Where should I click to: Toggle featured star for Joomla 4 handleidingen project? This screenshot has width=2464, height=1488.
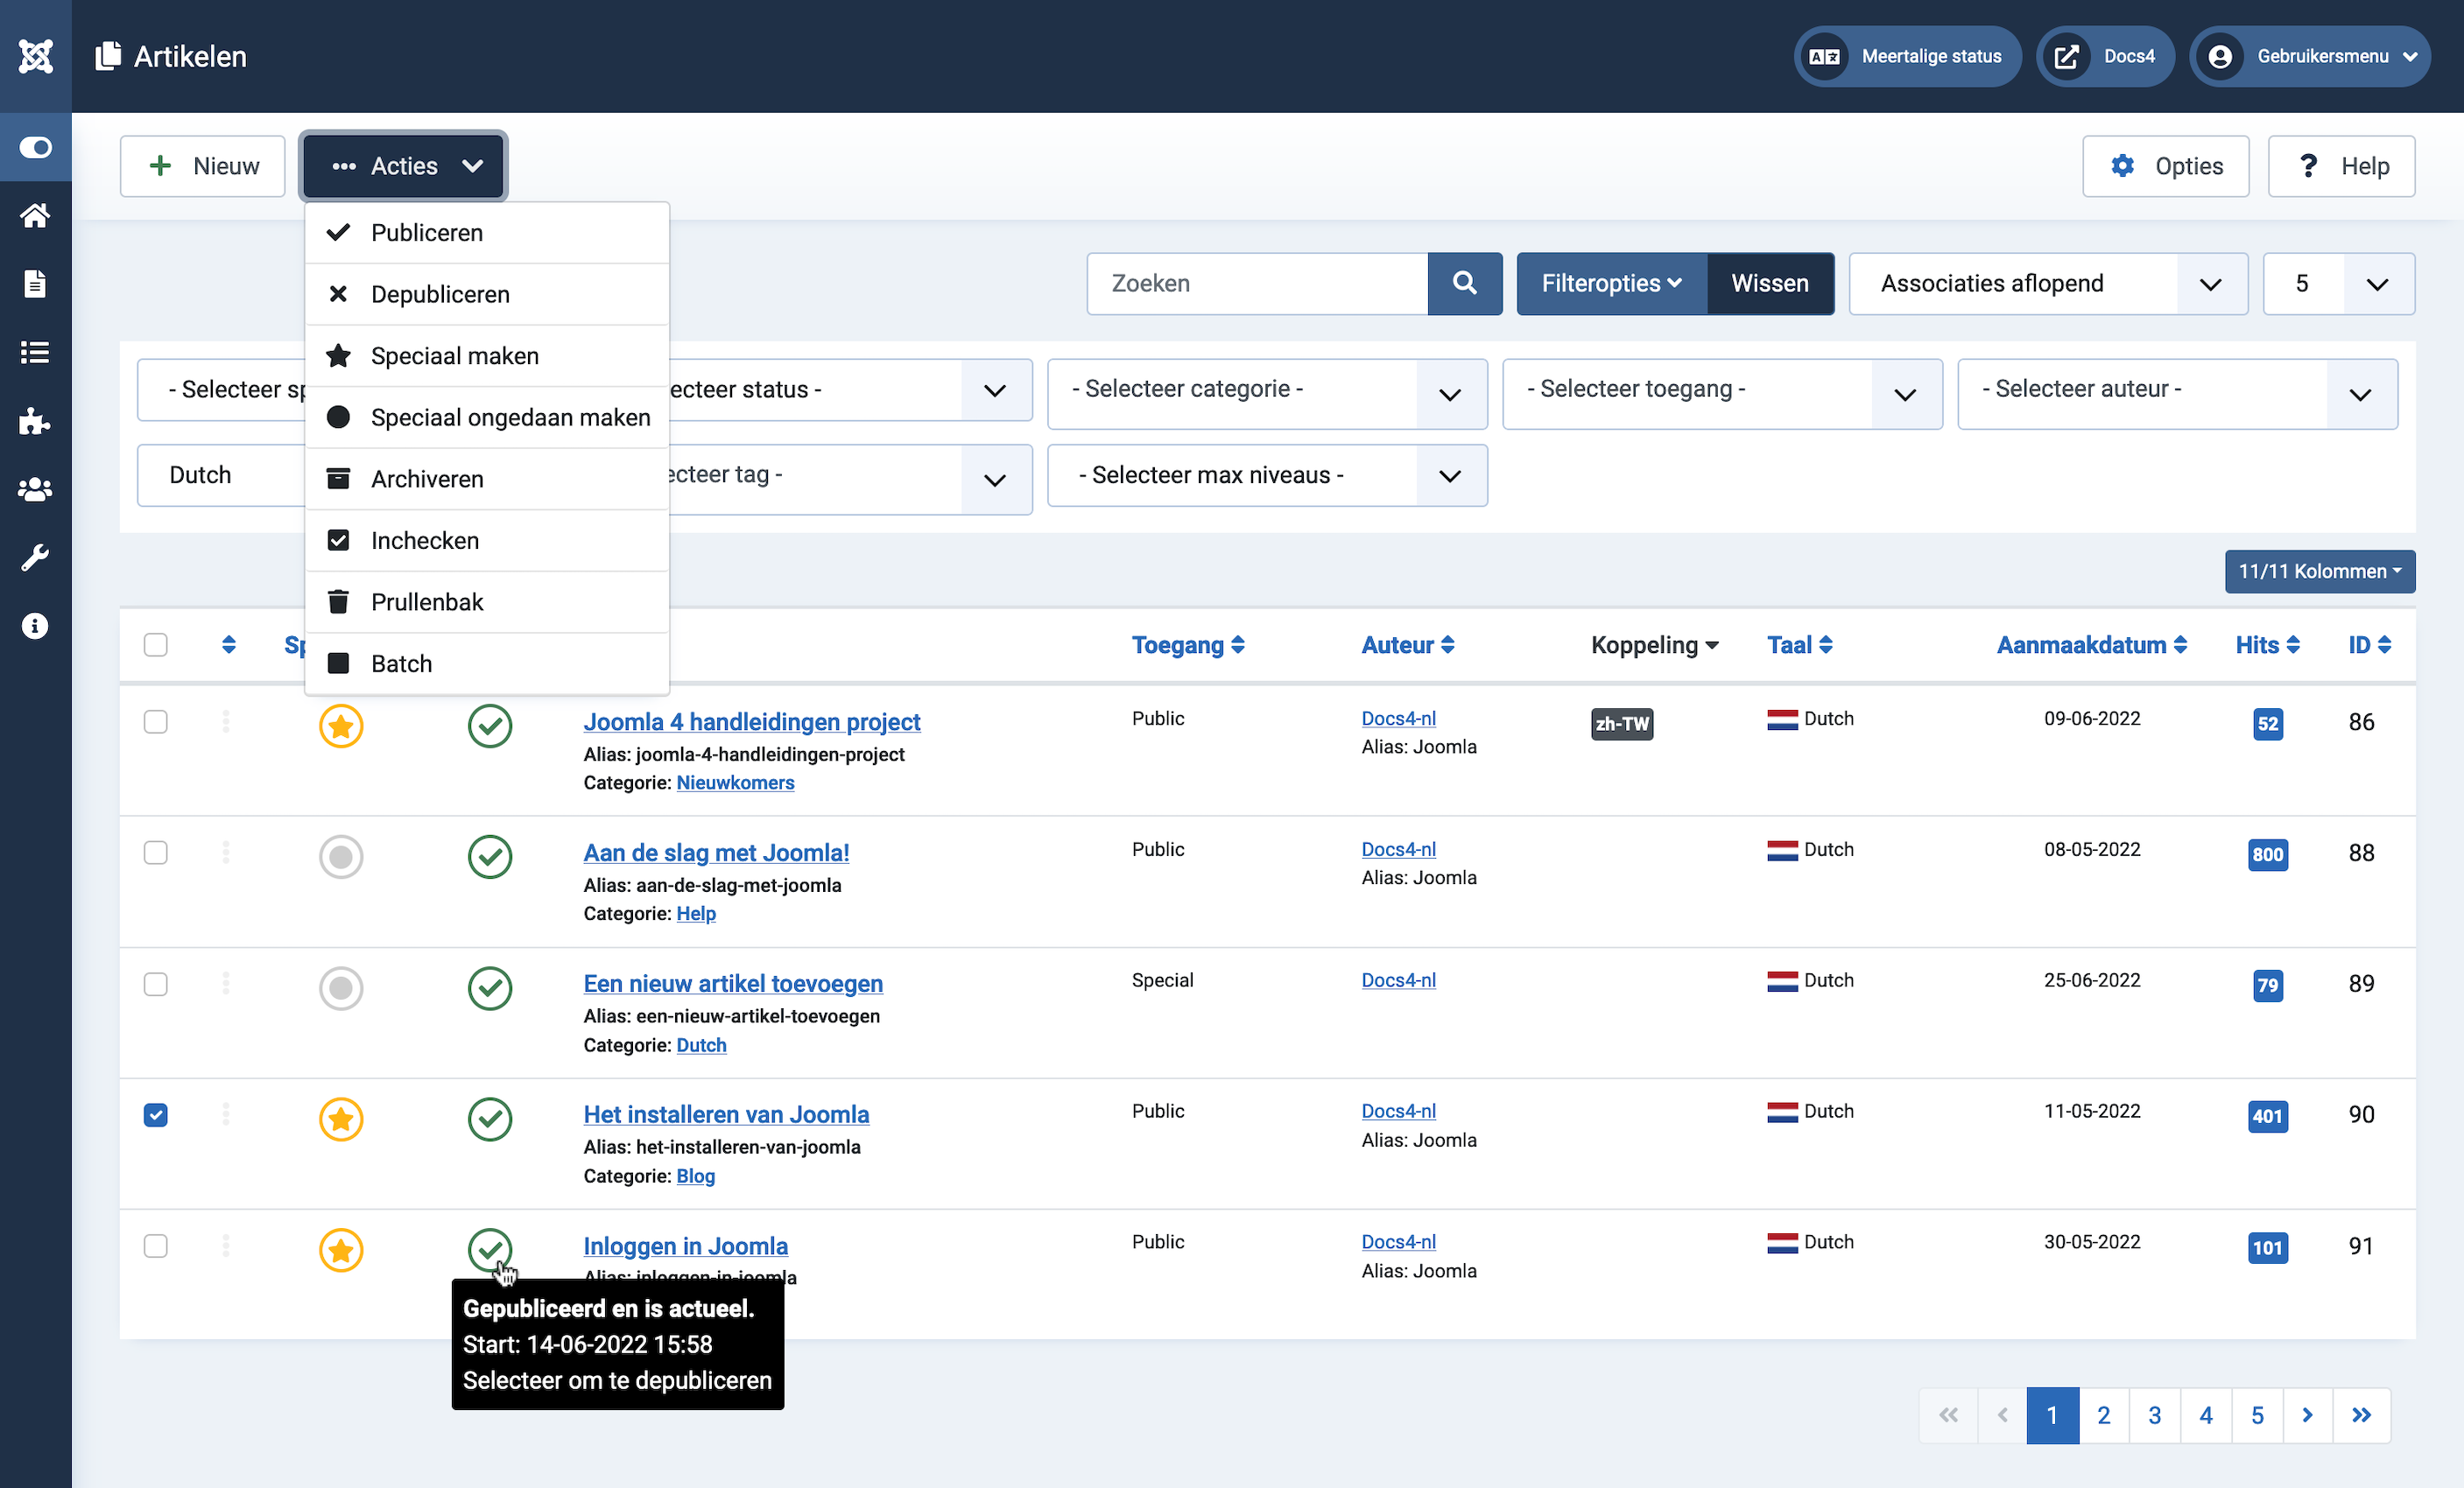(341, 726)
